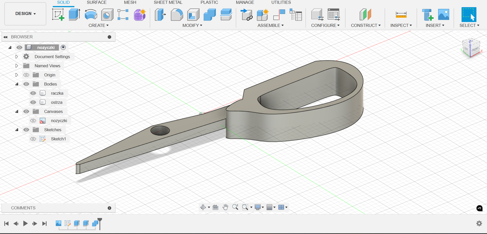Jump to timeline beginning
Image resolution: width=487 pixels, height=234 pixels.
7,223
